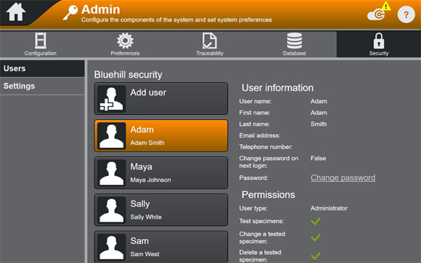Click the Add user button

click(x=161, y=99)
